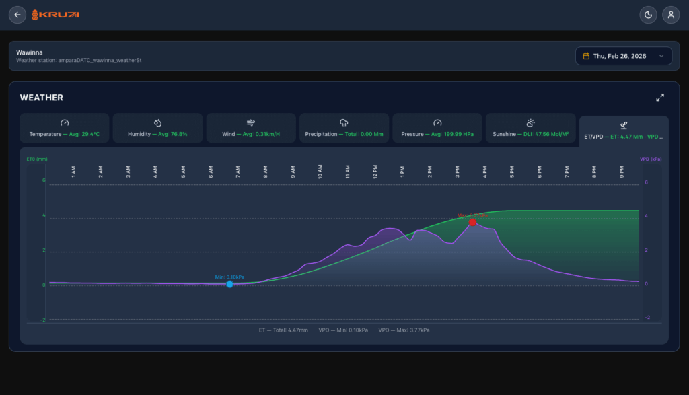
Task: Click the Kruzi logo
Action: [56, 15]
